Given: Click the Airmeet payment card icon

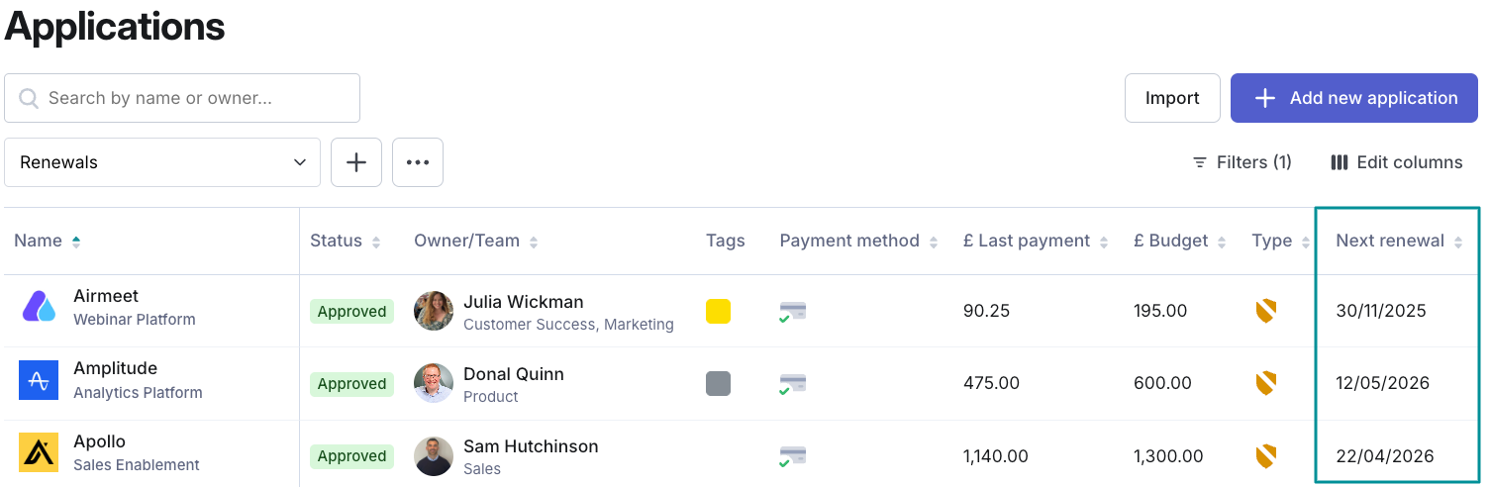Looking at the screenshot, I should (792, 312).
